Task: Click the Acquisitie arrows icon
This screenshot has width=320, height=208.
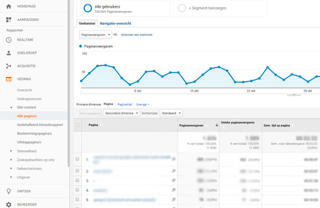Action: pyautogui.click(x=8, y=66)
